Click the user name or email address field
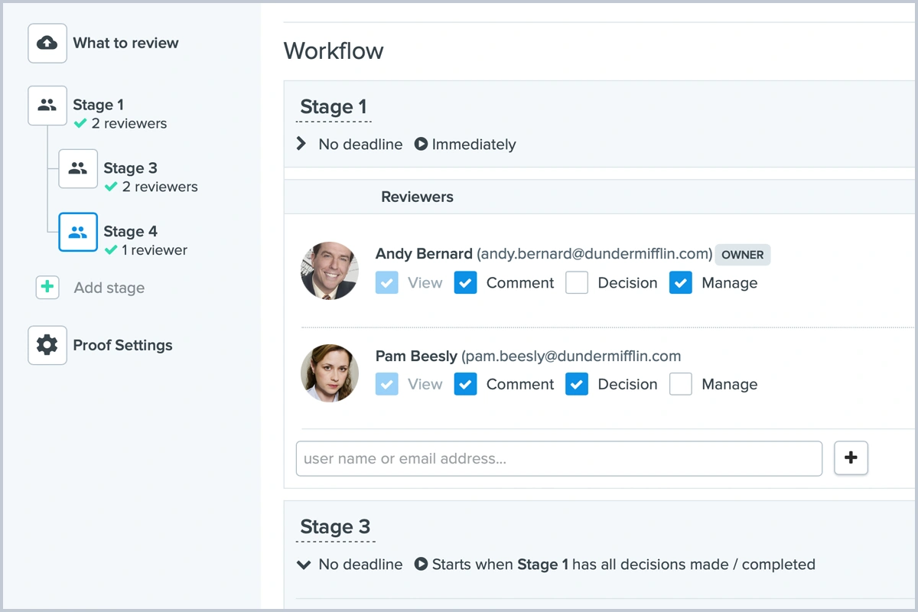 [558, 459]
